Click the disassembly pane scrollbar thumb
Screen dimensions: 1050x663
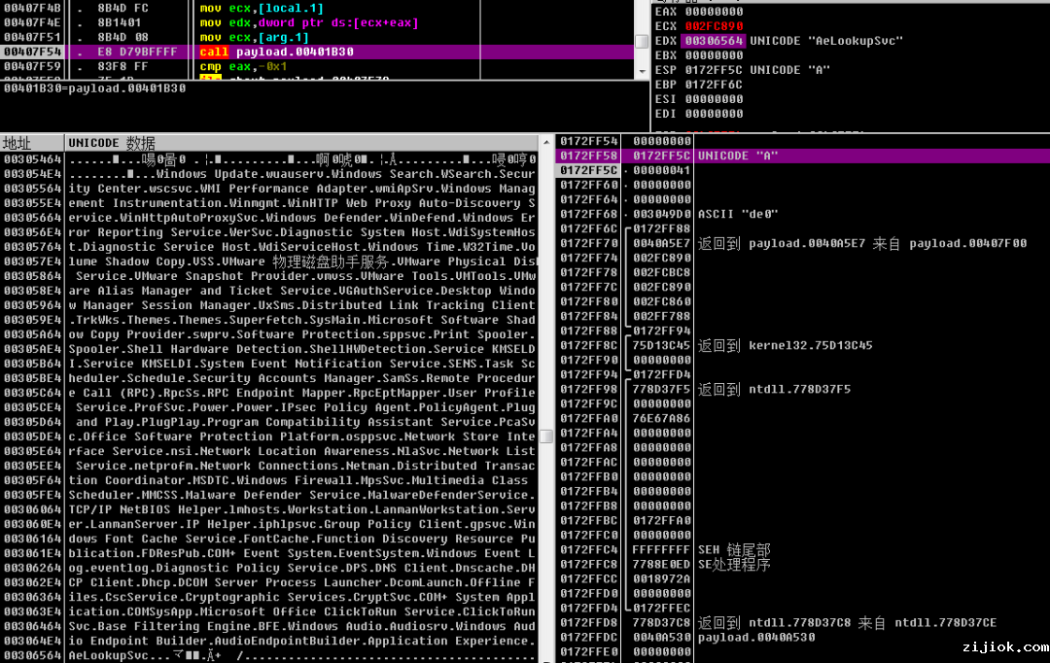(641, 42)
